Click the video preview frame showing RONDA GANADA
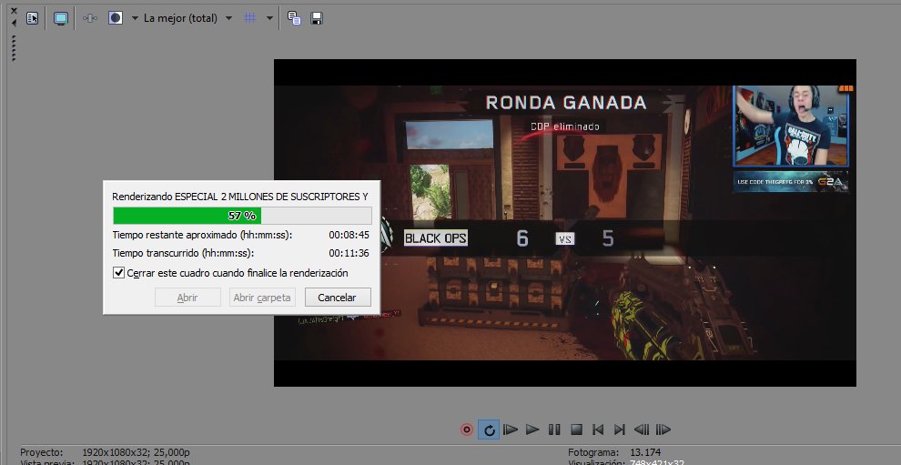The width and height of the screenshot is (901, 465). pos(565,223)
